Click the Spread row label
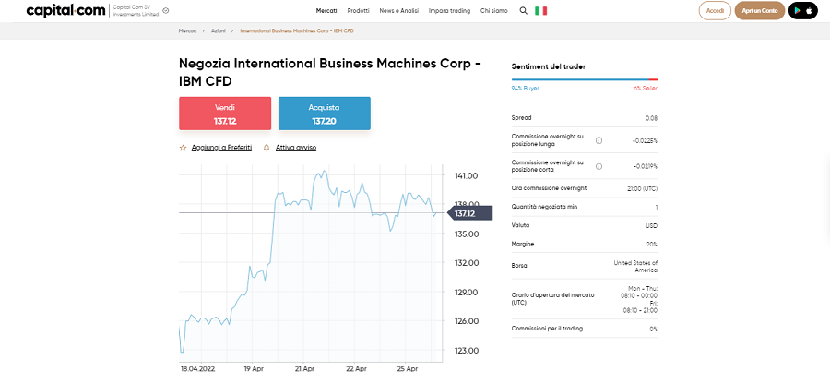The width and height of the screenshot is (830, 372). 521,117
